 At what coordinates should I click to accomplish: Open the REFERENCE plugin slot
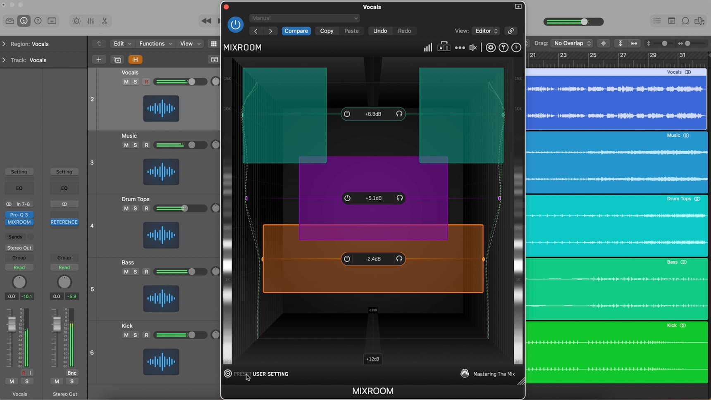(x=64, y=222)
